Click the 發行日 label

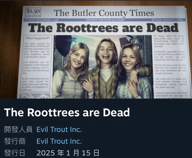click(15, 153)
